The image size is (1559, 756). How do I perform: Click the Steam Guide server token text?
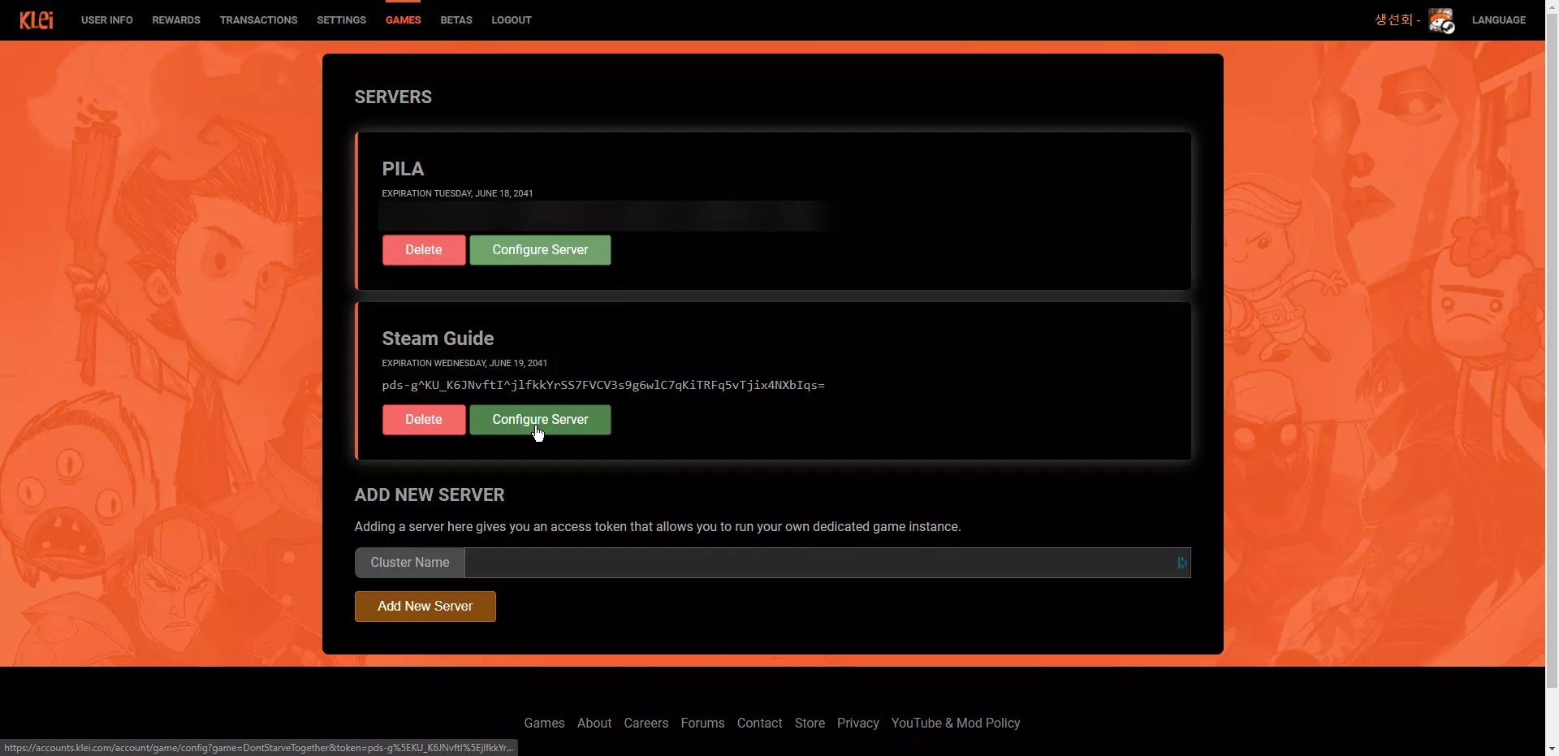tap(603, 385)
